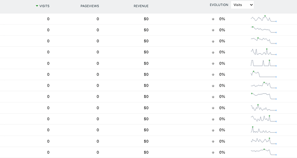Screen dimensions: 297x158
Task: Sort by the REVENUE column header
Action: click(x=141, y=6)
